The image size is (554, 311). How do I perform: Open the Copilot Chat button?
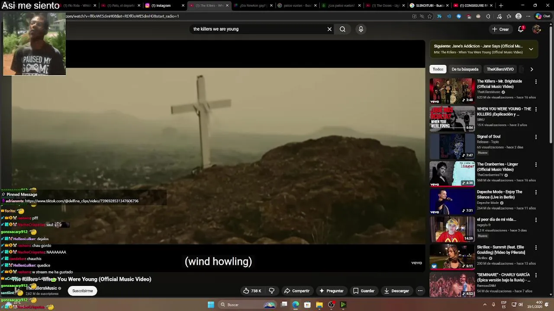543,16
